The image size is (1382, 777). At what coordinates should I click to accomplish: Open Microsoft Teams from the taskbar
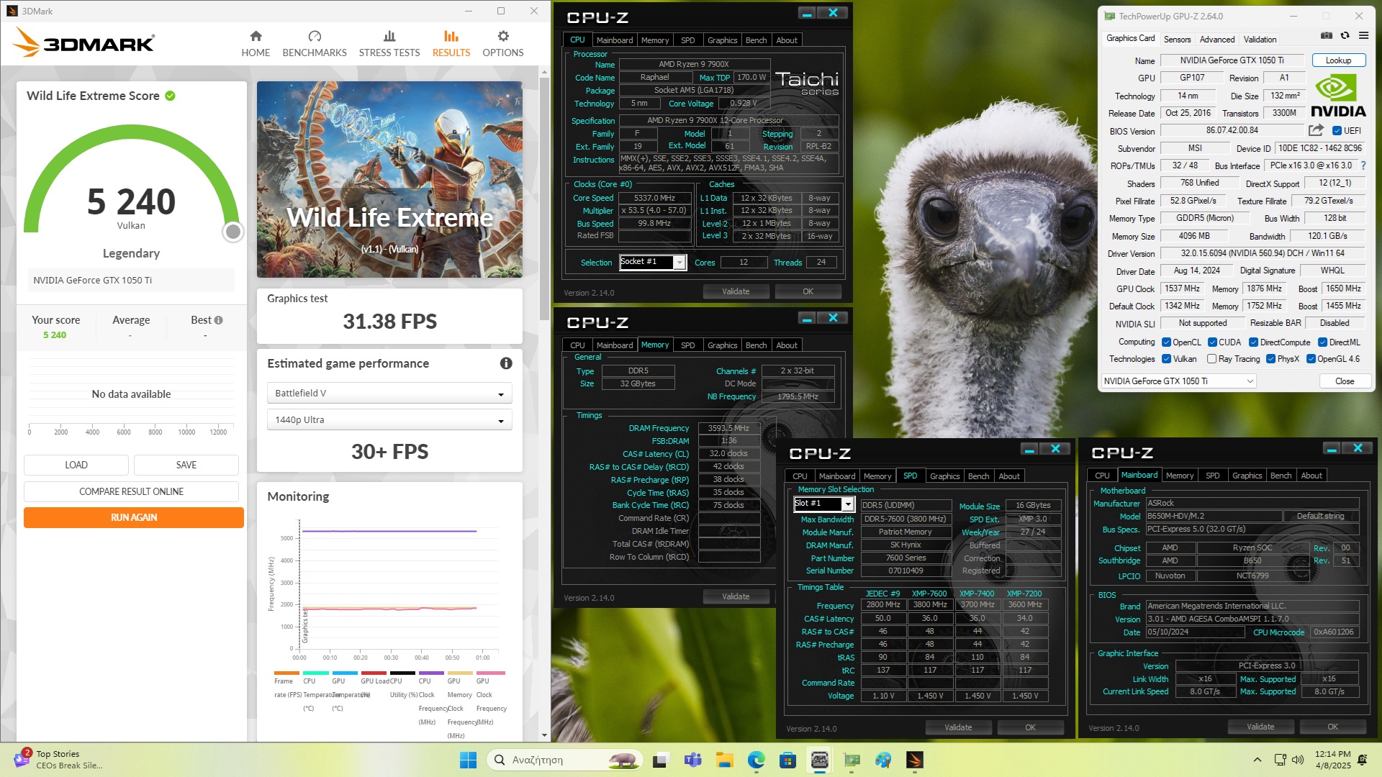pyautogui.click(x=692, y=760)
